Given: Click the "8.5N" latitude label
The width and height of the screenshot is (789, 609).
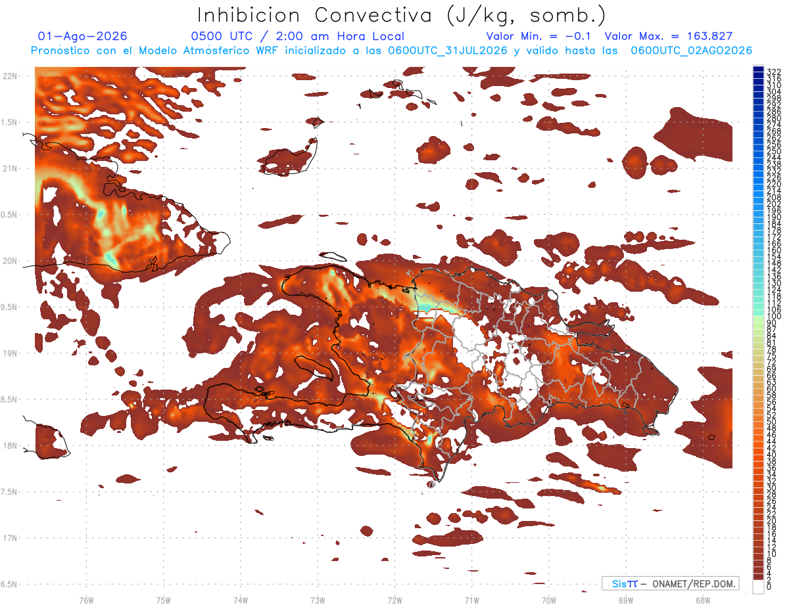Looking at the screenshot, I should pyautogui.click(x=10, y=399).
